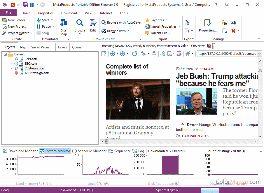Click the Pause icon in title bar
This screenshot has height=193, width=264.
(x=32, y=5)
